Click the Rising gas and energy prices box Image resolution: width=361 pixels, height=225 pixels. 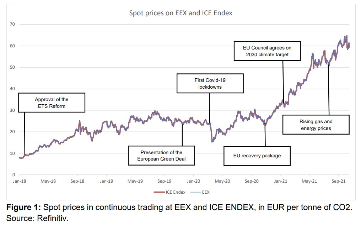tap(316, 125)
